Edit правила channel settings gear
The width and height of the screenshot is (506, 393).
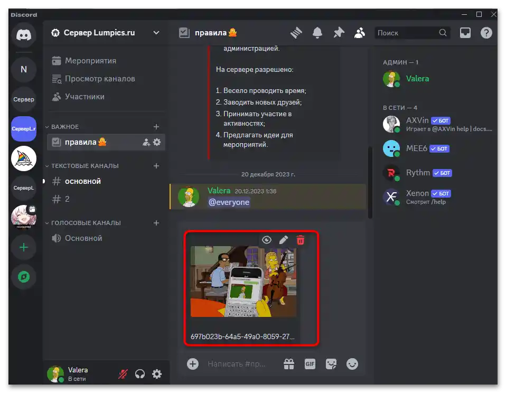pyautogui.click(x=157, y=142)
